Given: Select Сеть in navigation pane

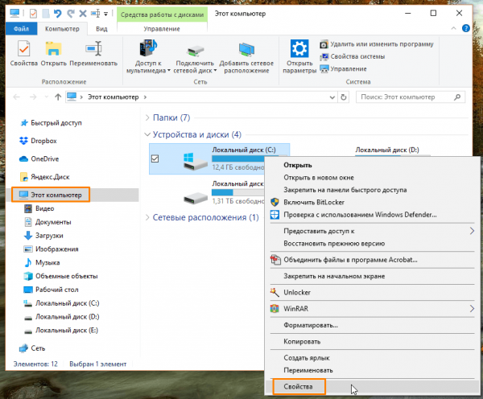Looking at the screenshot, I should click(x=32, y=348).
